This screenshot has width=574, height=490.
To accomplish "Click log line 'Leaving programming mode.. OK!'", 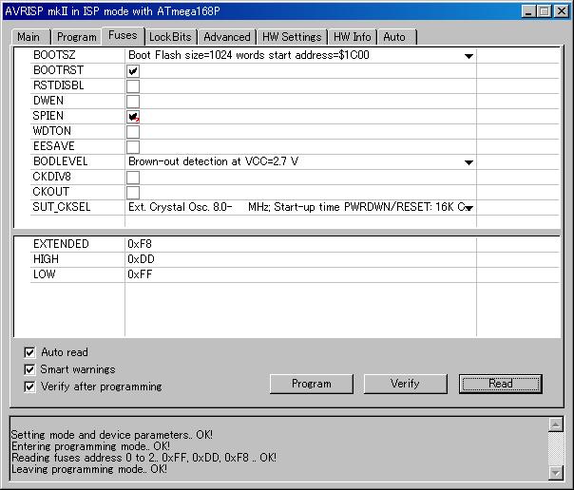I will click(x=89, y=469).
